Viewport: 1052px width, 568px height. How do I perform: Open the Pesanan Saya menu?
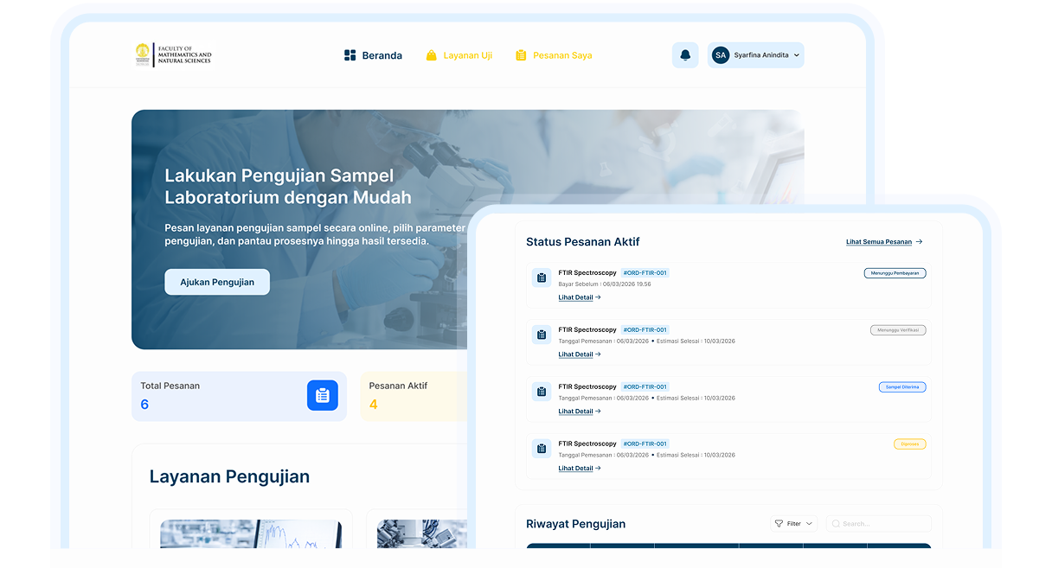tap(554, 55)
